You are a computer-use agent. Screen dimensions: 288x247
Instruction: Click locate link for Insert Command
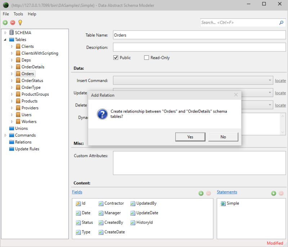[280, 81]
